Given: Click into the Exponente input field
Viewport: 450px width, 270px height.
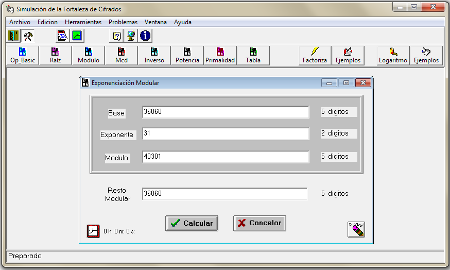Looking at the screenshot, I should (226, 134).
